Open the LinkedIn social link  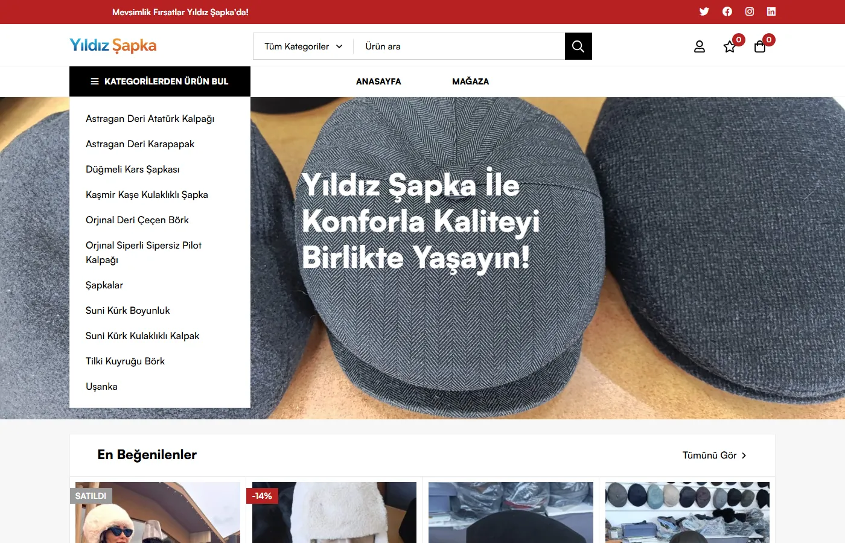(x=771, y=11)
